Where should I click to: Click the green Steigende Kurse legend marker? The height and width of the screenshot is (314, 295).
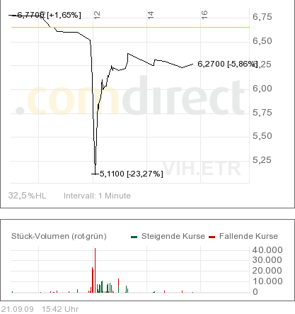click(x=134, y=237)
